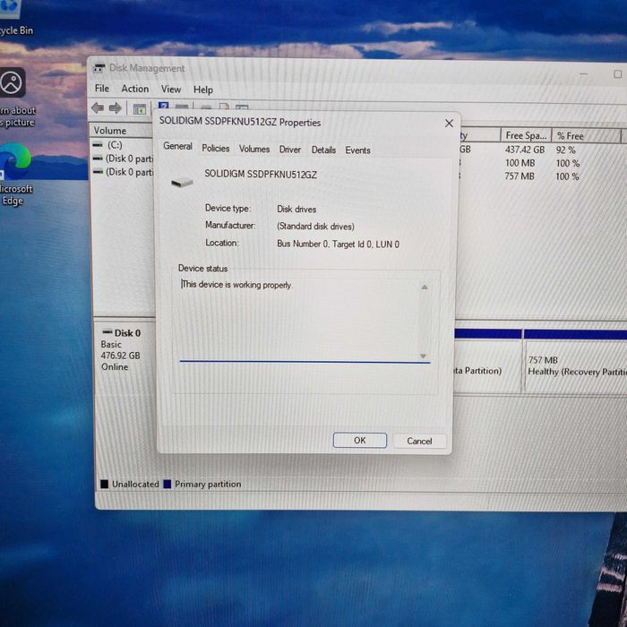
Task: Click the first 757 MB free space cell
Action: (519, 176)
